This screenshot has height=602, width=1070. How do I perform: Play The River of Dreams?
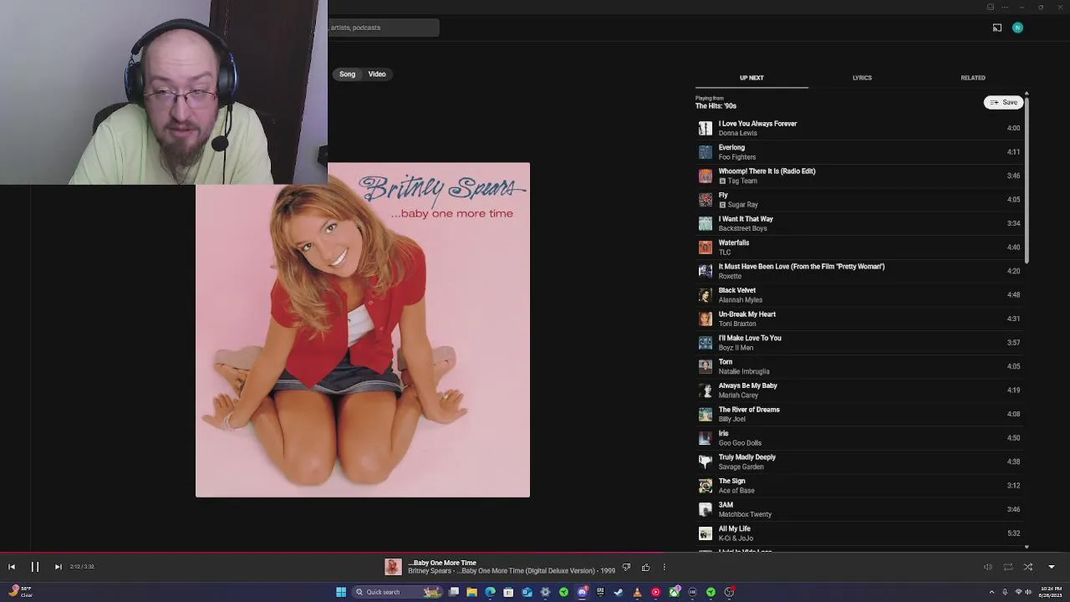[x=859, y=414]
